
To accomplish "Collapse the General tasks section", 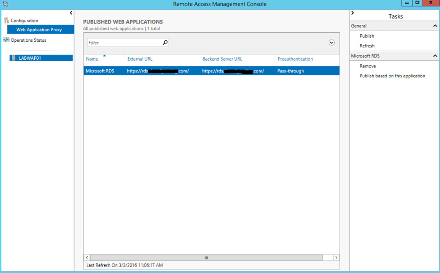I will (435, 26).
